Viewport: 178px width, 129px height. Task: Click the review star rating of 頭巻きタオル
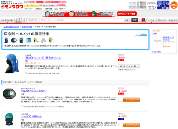point(34,63)
